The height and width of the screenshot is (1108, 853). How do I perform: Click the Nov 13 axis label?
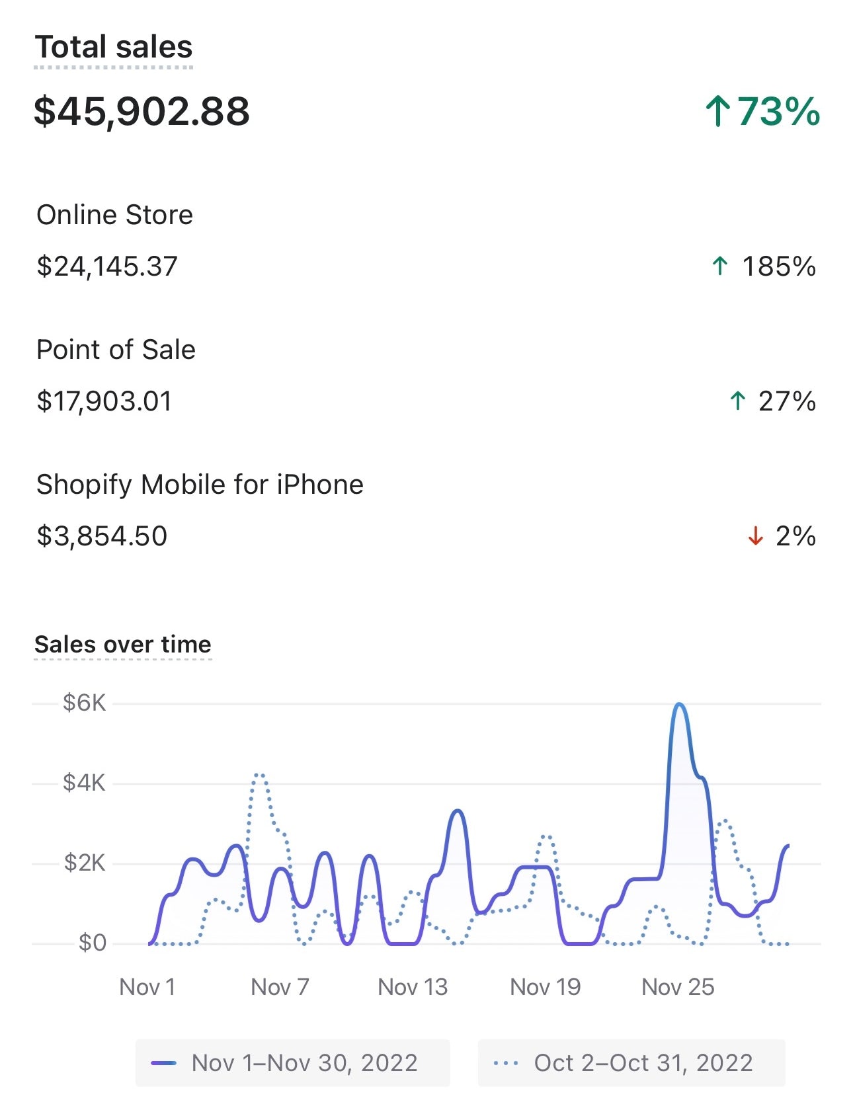pyautogui.click(x=413, y=987)
